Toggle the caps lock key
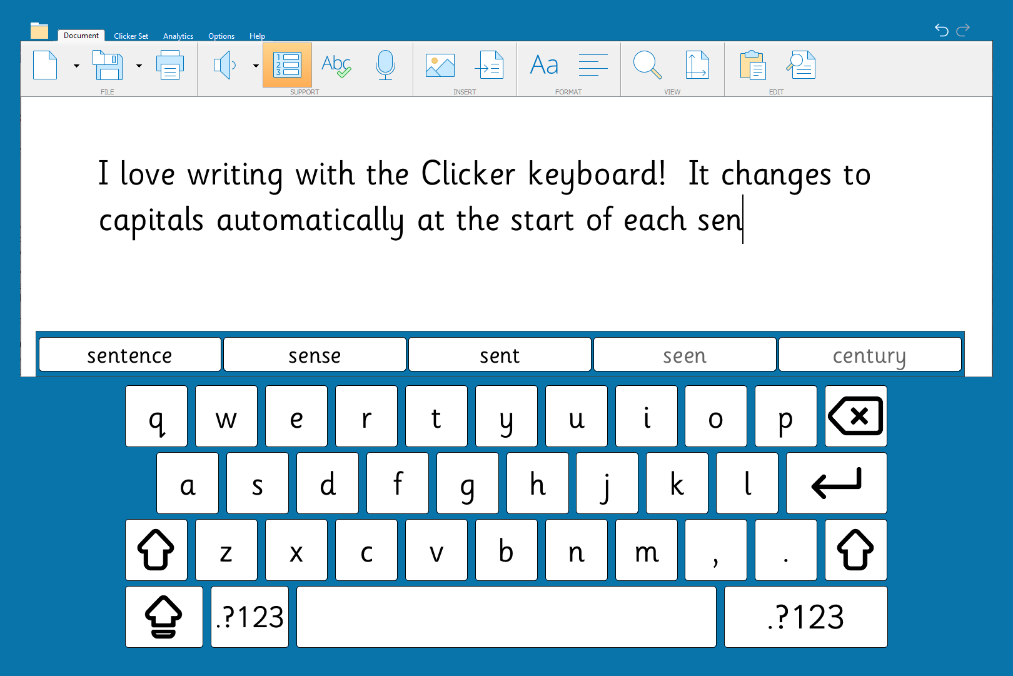Screen dimensions: 1013x676 pos(163,617)
